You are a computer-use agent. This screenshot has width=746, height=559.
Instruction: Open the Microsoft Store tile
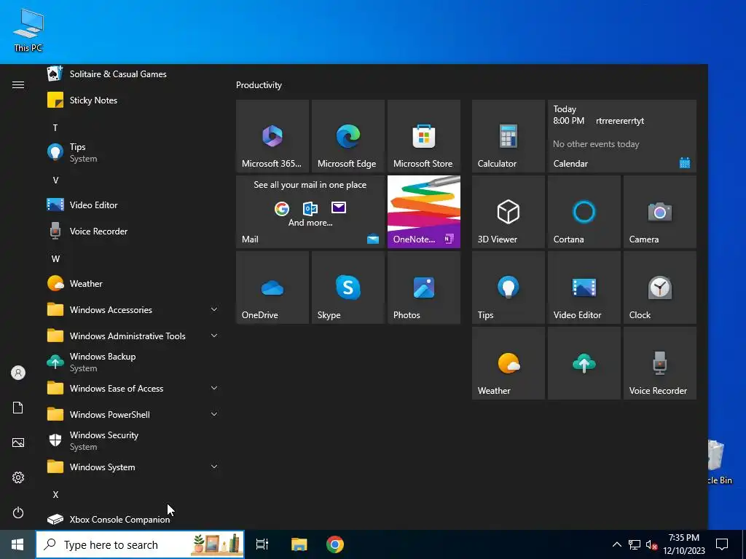424,136
